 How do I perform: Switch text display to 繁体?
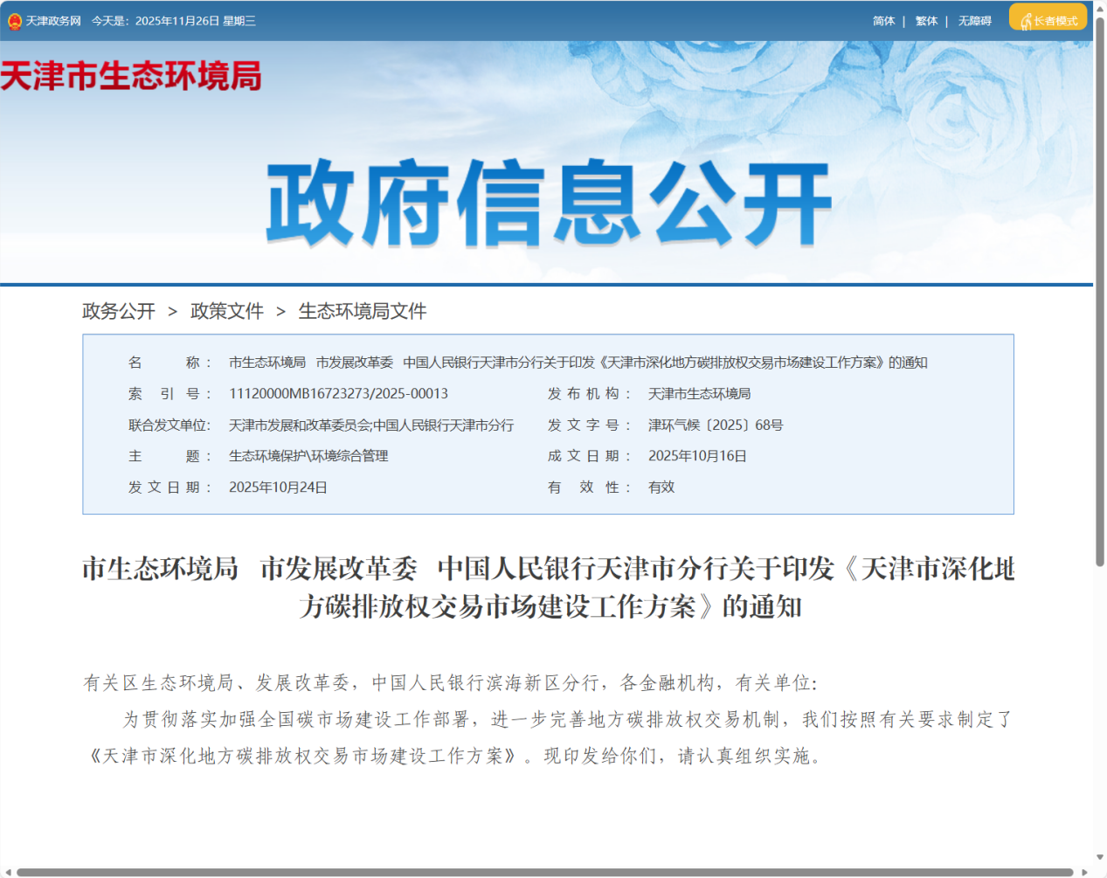click(x=926, y=20)
